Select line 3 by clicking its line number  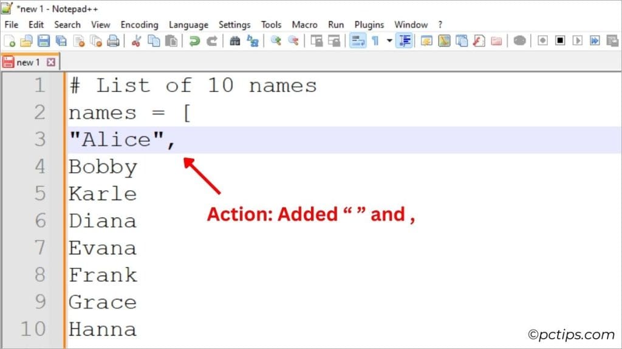click(39, 139)
